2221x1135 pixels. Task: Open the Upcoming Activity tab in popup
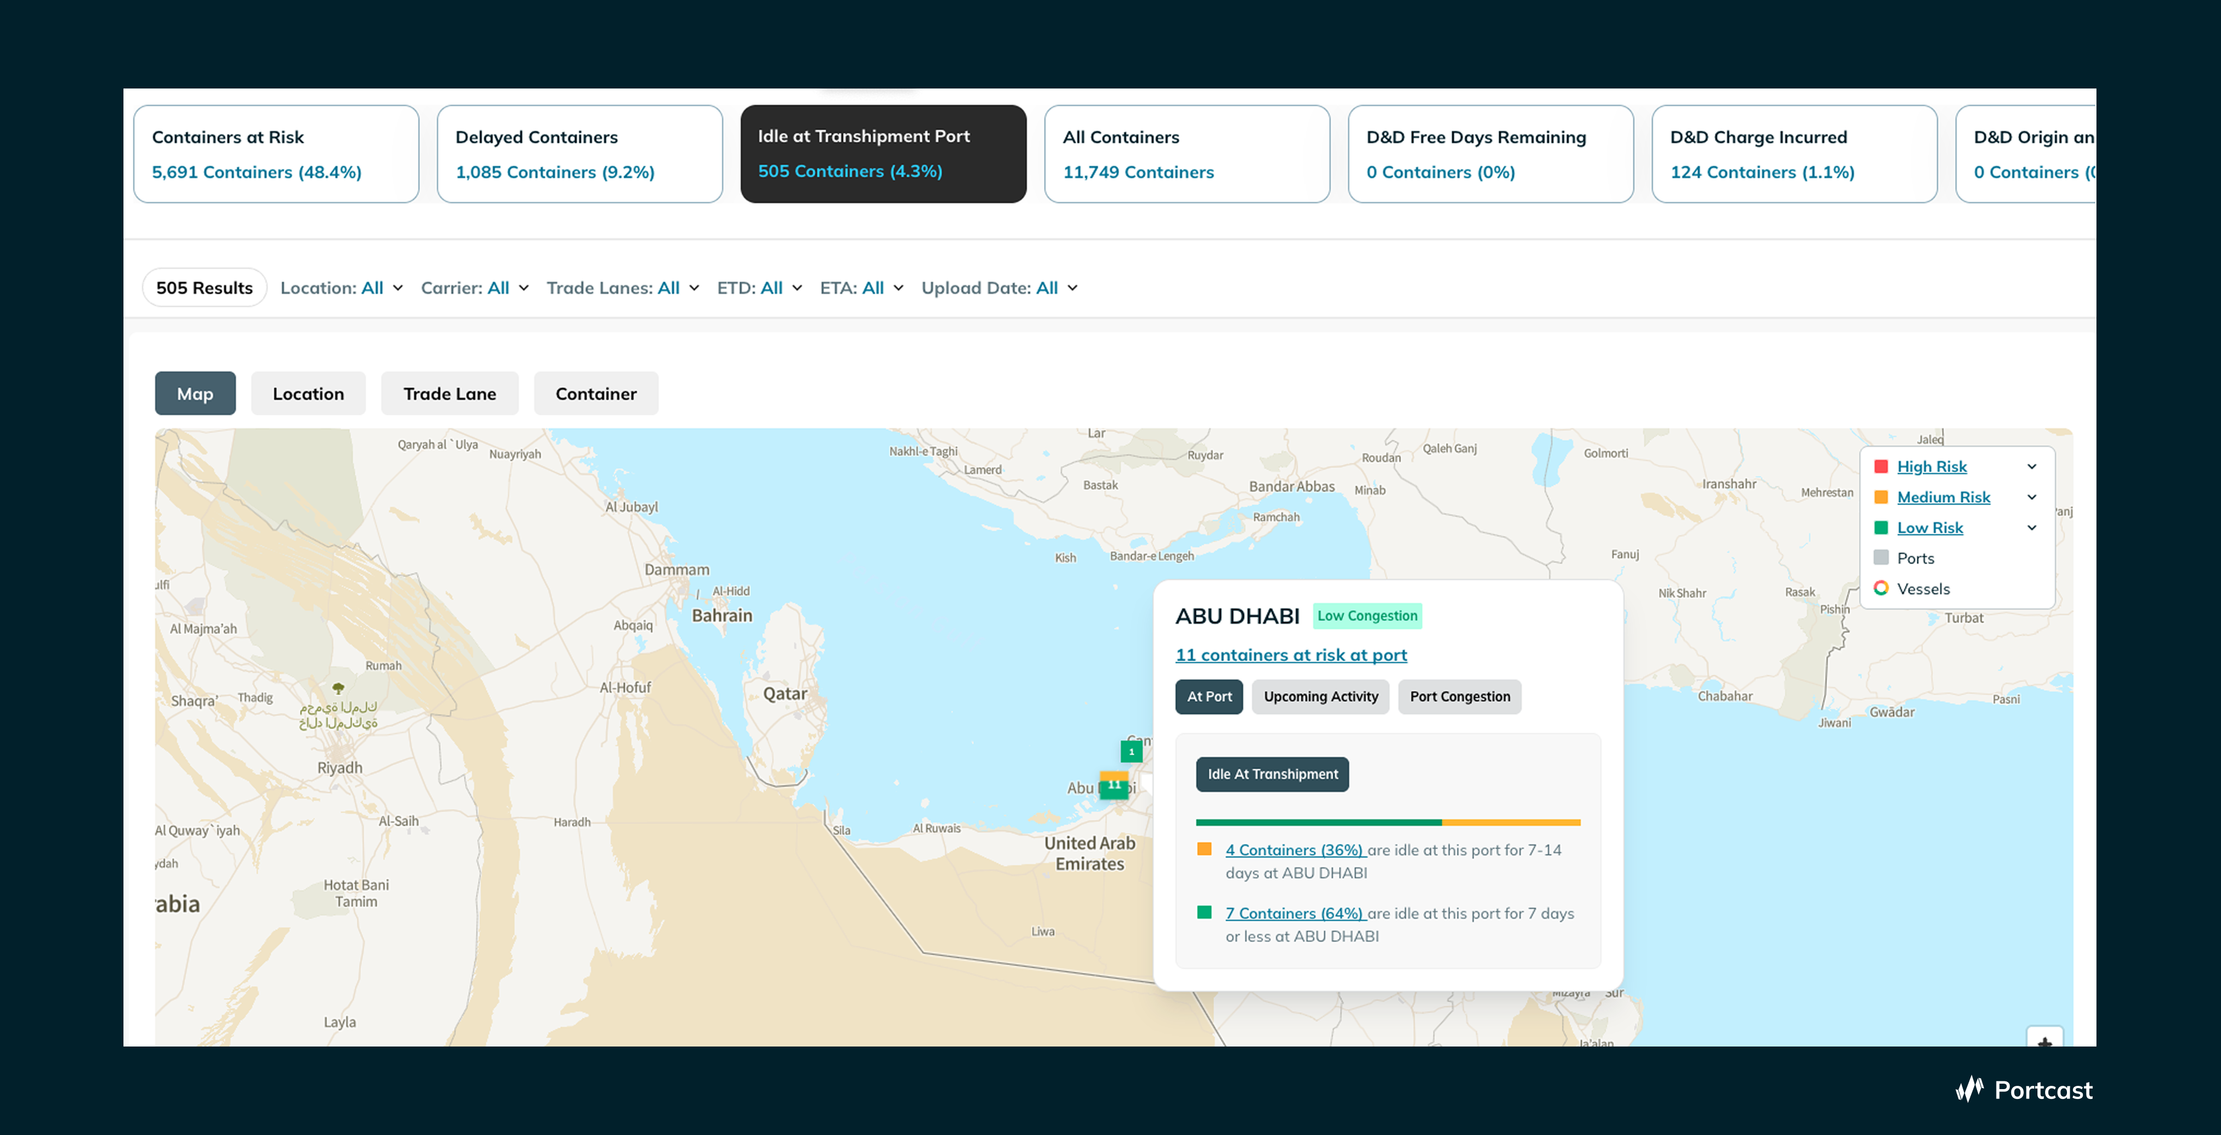click(x=1320, y=696)
